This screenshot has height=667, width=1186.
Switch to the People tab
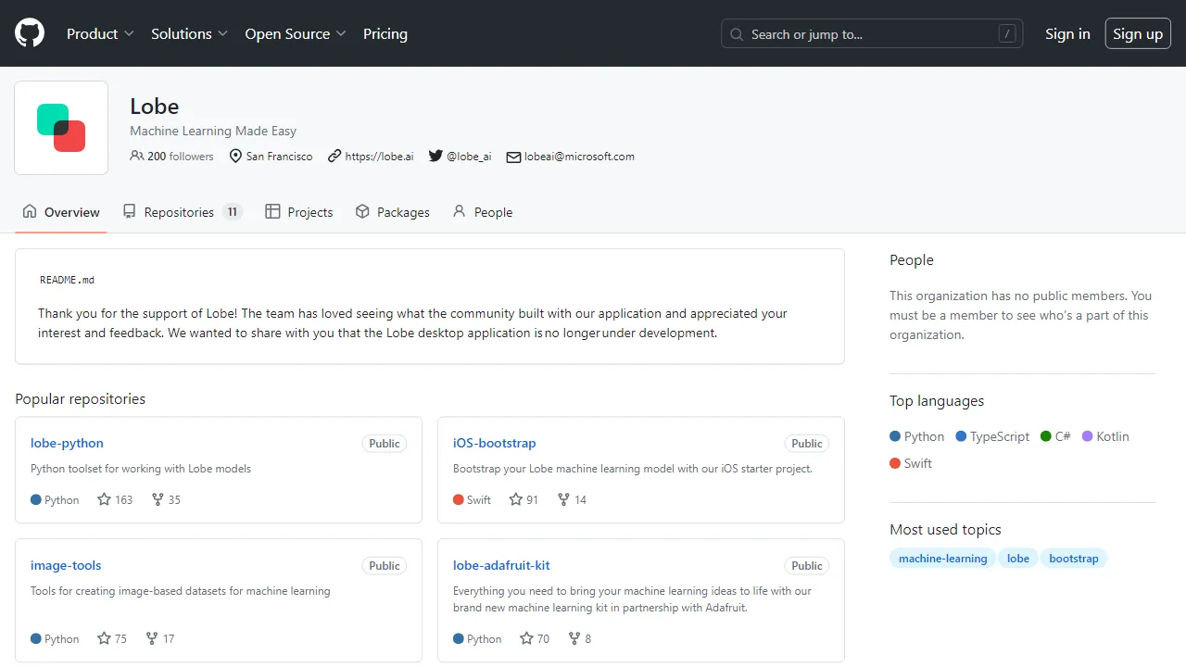point(483,212)
